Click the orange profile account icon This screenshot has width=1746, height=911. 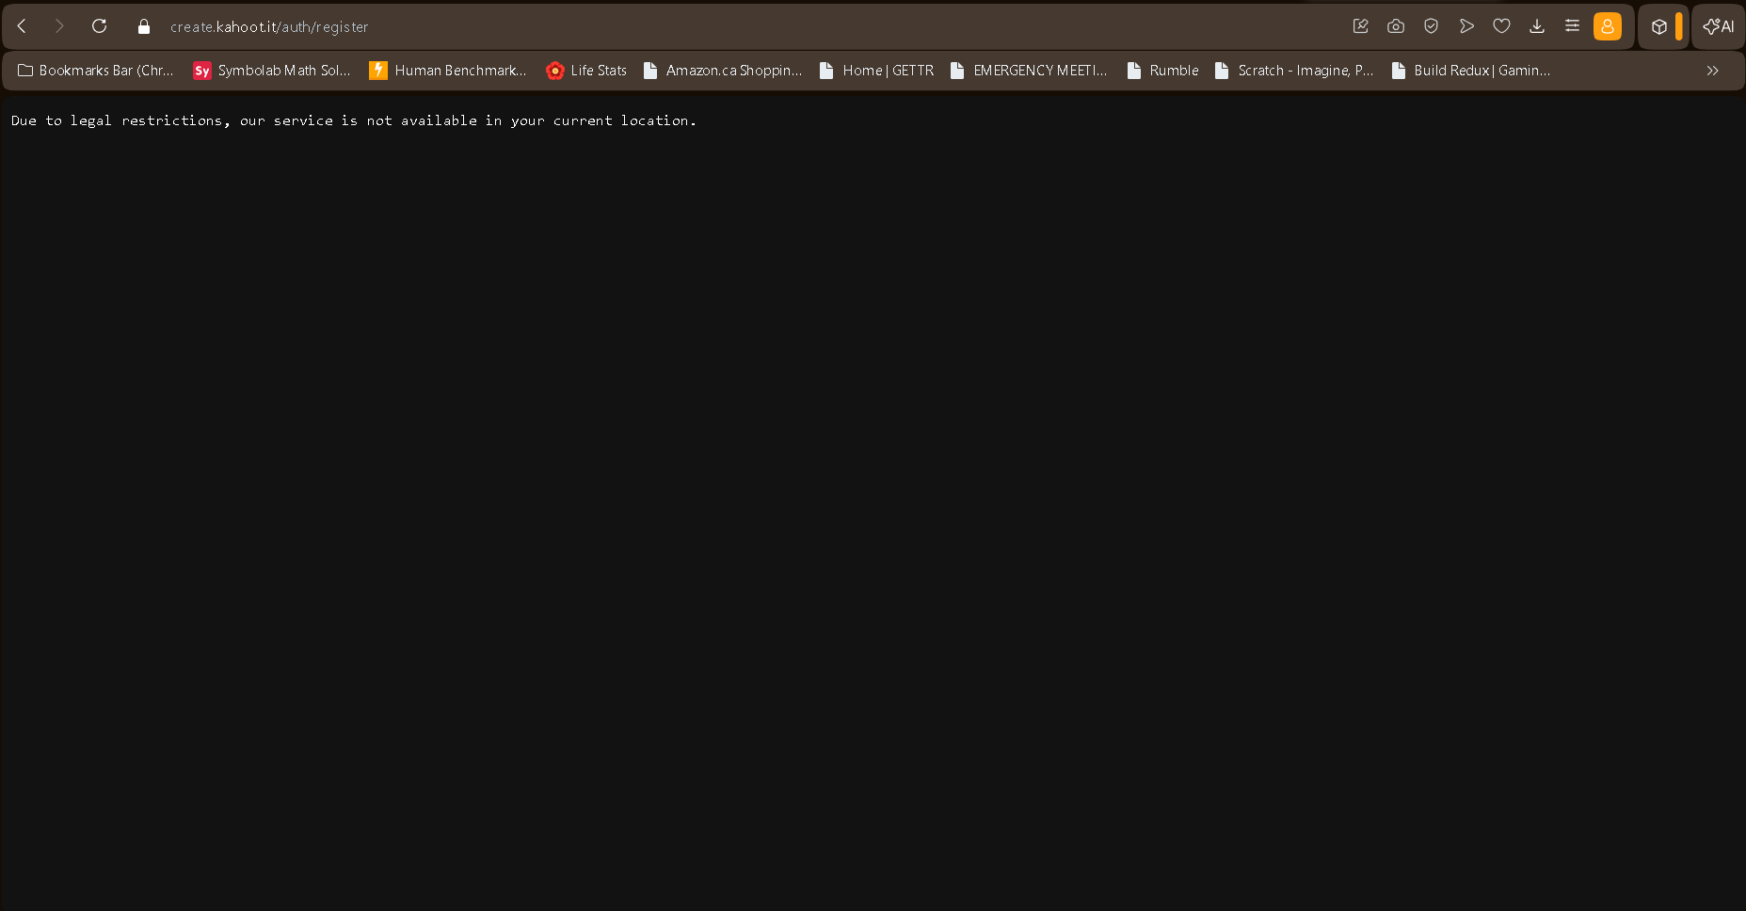tap(1608, 26)
